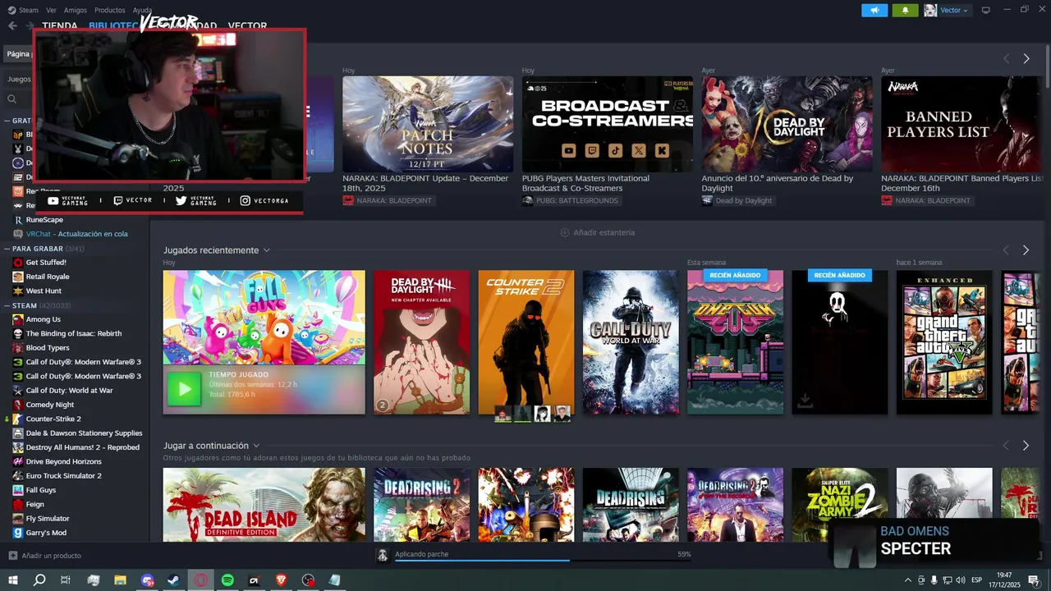Open the green notifications bell

tap(906, 10)
